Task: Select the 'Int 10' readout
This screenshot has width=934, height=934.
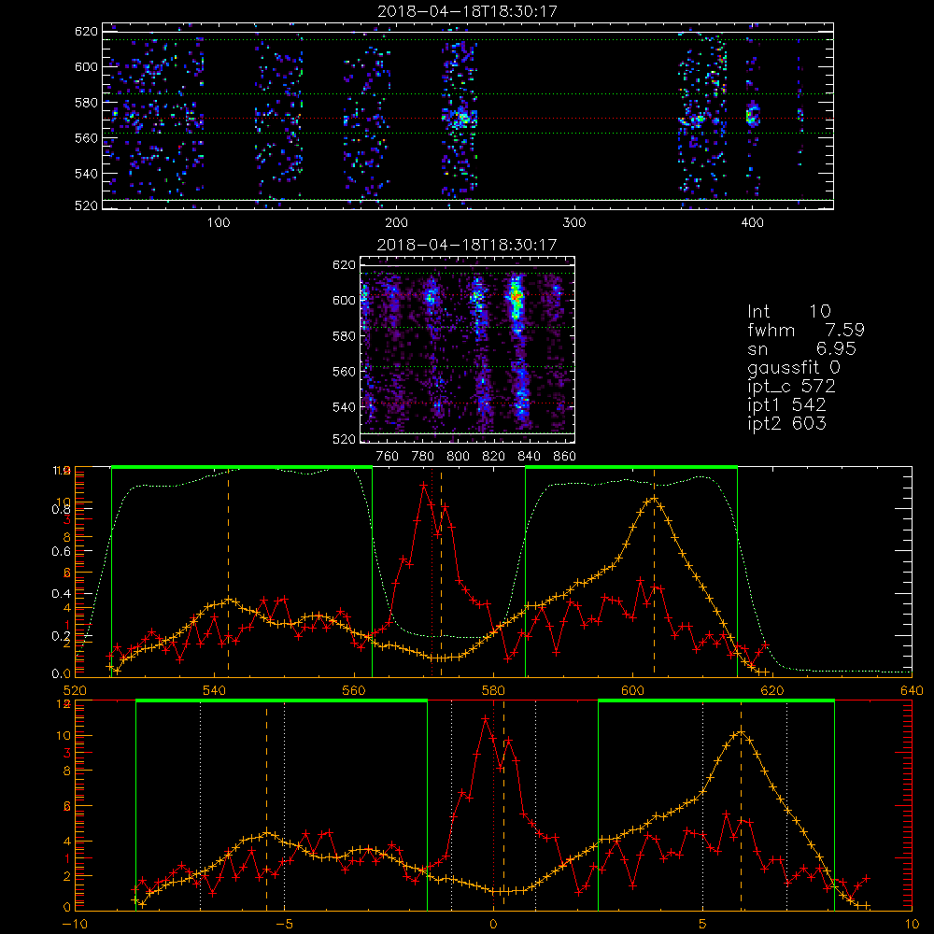Action: coord(788,311)
